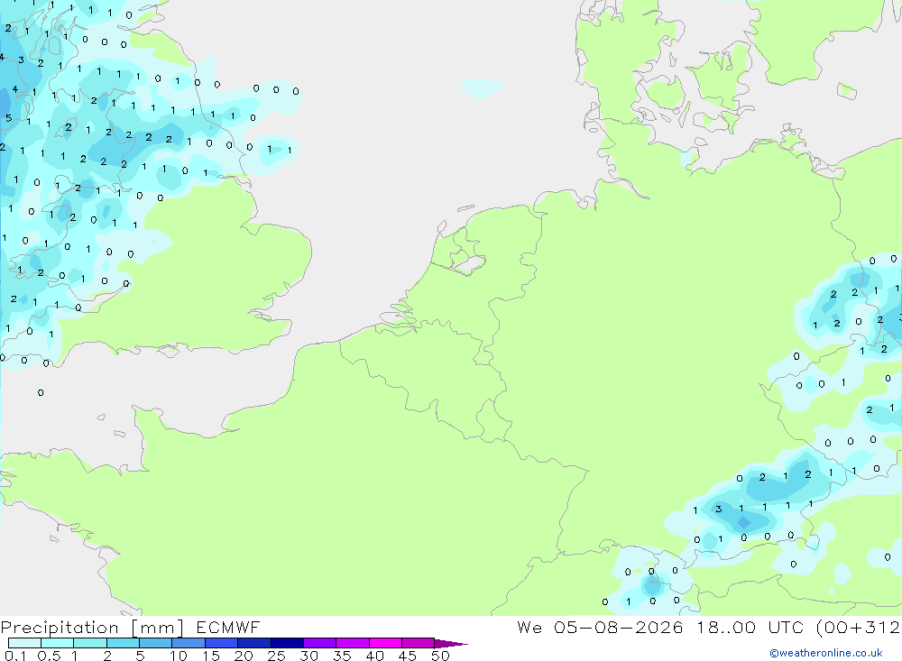Select the '20' legend scale label
The image size is (902, 661).
tap(244, 656)
